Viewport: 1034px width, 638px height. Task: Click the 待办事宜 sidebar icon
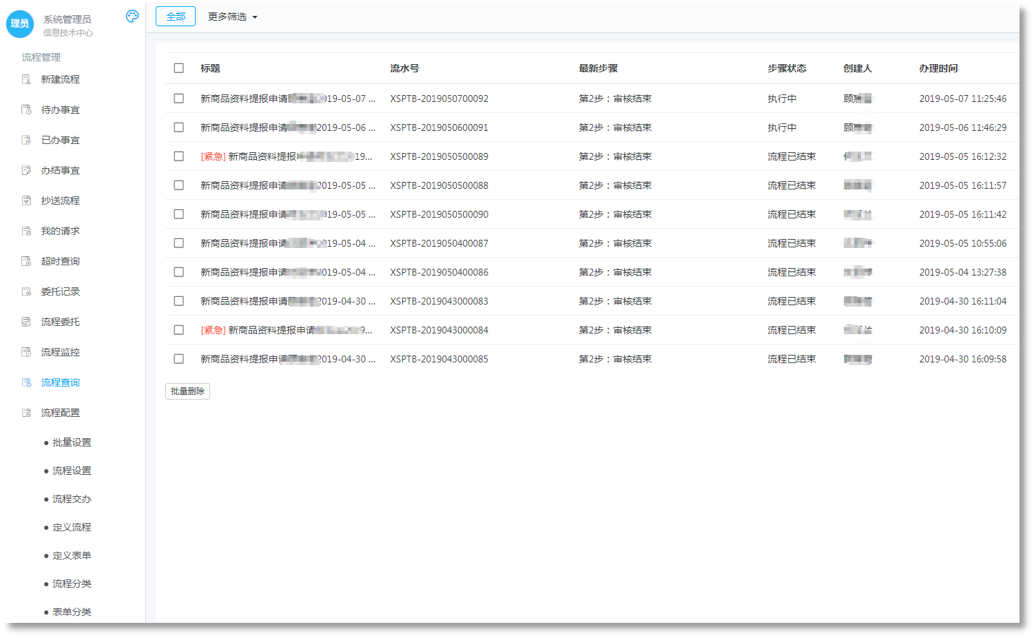point(26,110)
